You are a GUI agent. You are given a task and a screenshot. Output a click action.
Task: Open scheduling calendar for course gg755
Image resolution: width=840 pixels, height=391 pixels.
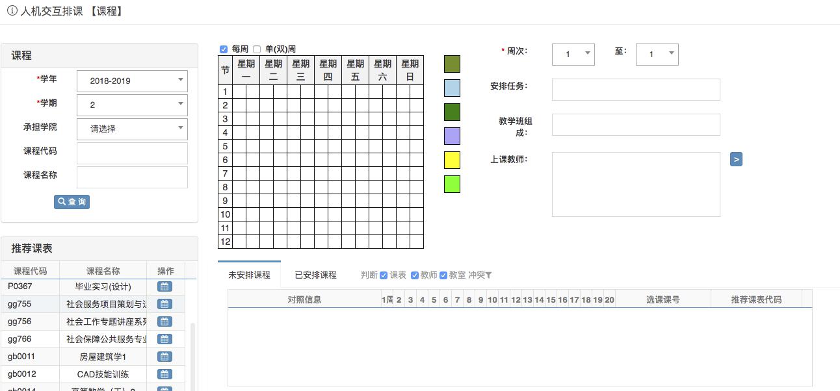tap(165, 303)
